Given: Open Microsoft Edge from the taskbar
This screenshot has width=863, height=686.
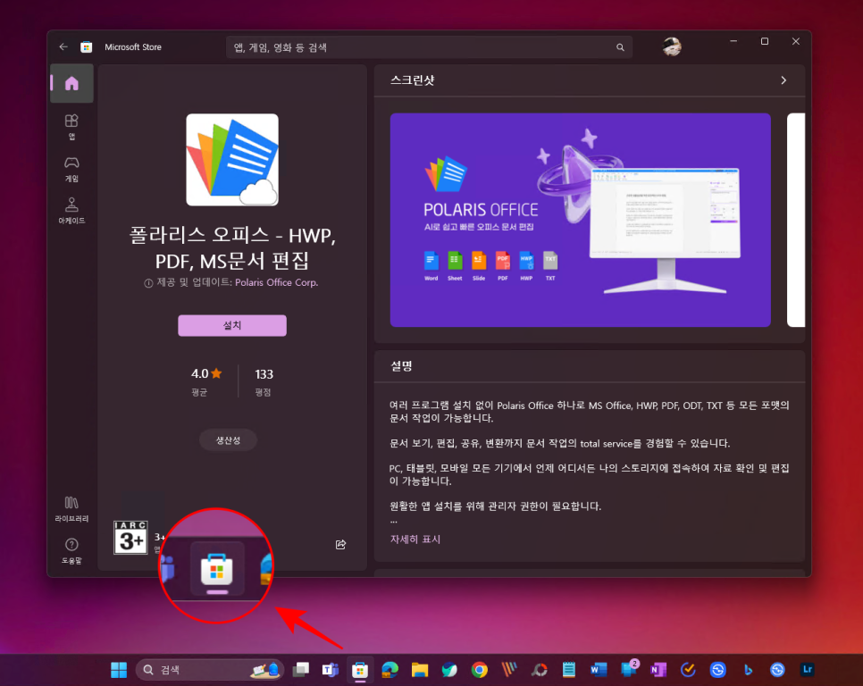Looking at the screenshot, I should 390,670.
